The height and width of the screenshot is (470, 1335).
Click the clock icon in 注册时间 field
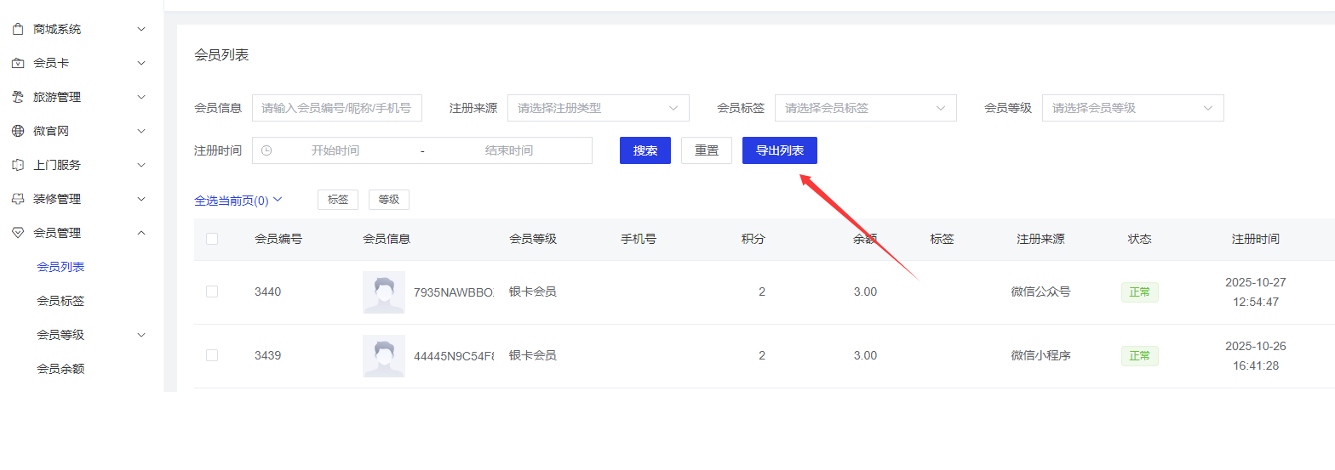[266, 150]
